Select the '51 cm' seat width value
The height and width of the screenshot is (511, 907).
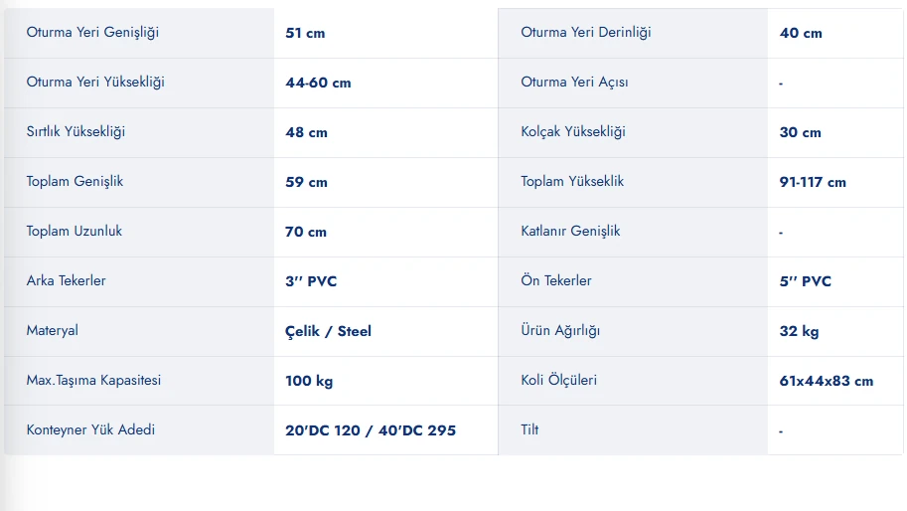tap(305, 33)
